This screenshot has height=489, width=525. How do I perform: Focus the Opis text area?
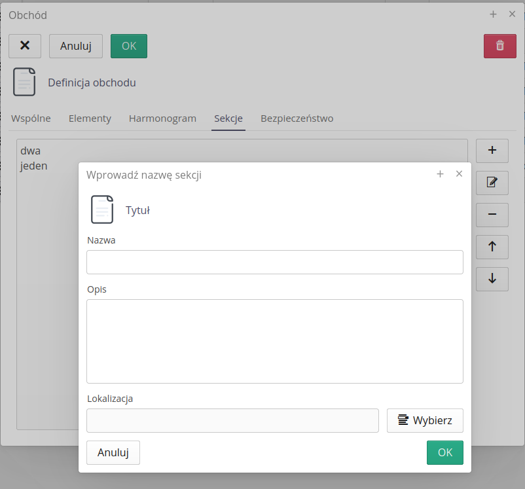274,341
